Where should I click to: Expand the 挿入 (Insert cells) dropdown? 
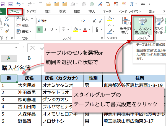coord(32,19)
